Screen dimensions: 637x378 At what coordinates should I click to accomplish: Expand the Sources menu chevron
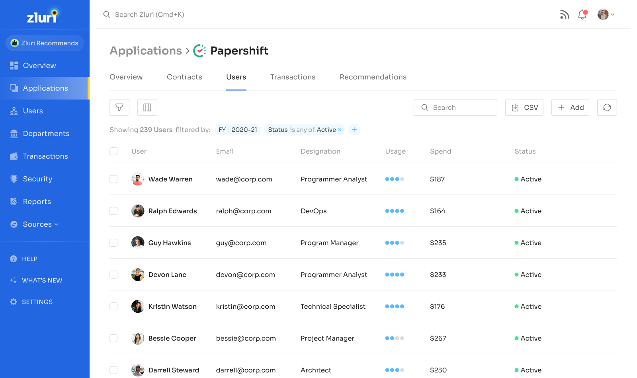57,224
